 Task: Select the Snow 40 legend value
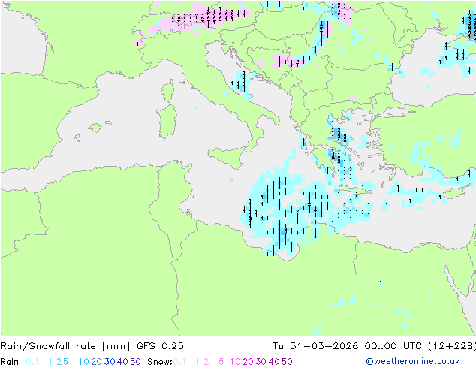(x=274, y=362)
